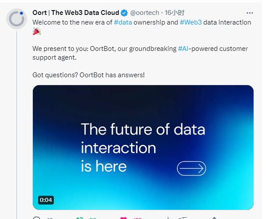
Task: Follow the #data hashtag
Action: [123, 22]
